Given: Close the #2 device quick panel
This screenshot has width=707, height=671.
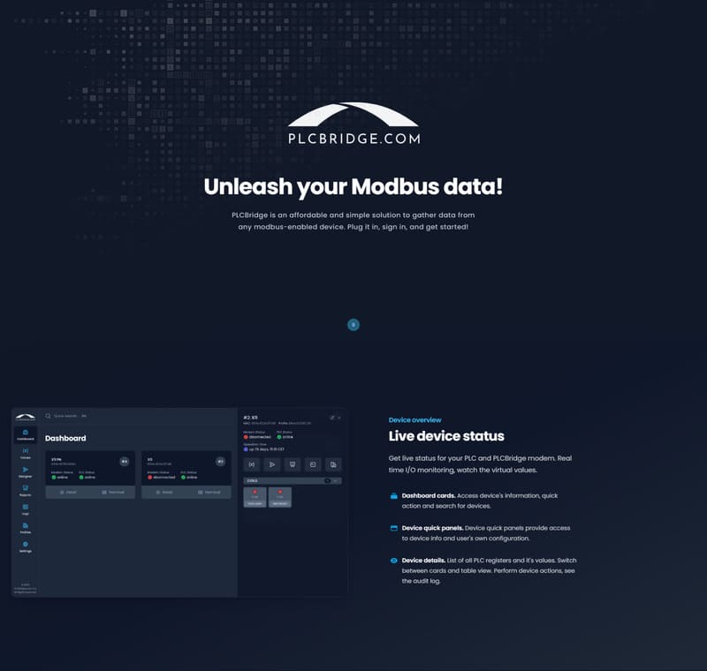Looking at the screenshot, I should tap(339, 418).
